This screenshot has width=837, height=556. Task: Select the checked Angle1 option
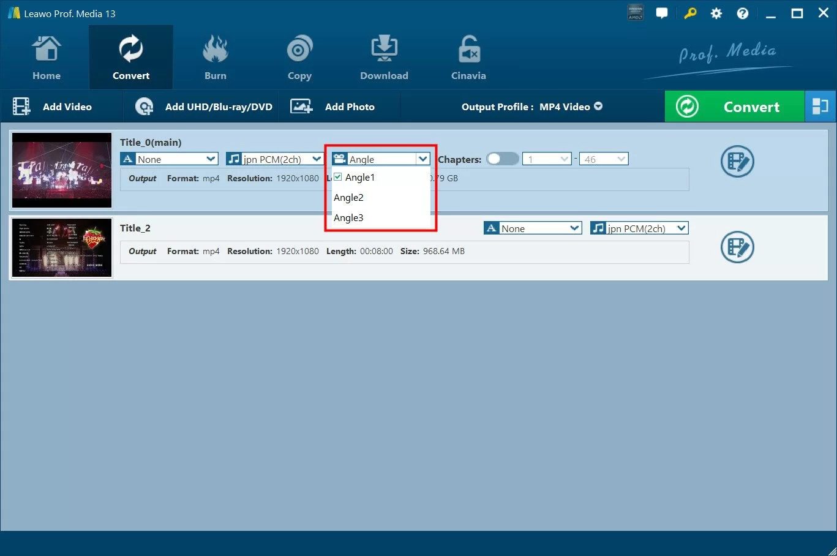click(x=359, y=178)
